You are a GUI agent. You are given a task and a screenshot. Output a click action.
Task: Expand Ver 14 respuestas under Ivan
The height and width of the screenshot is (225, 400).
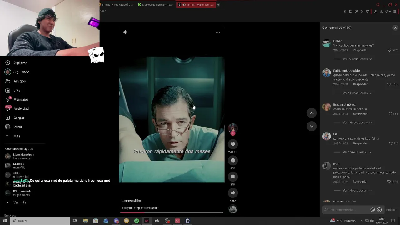(357, 191)
